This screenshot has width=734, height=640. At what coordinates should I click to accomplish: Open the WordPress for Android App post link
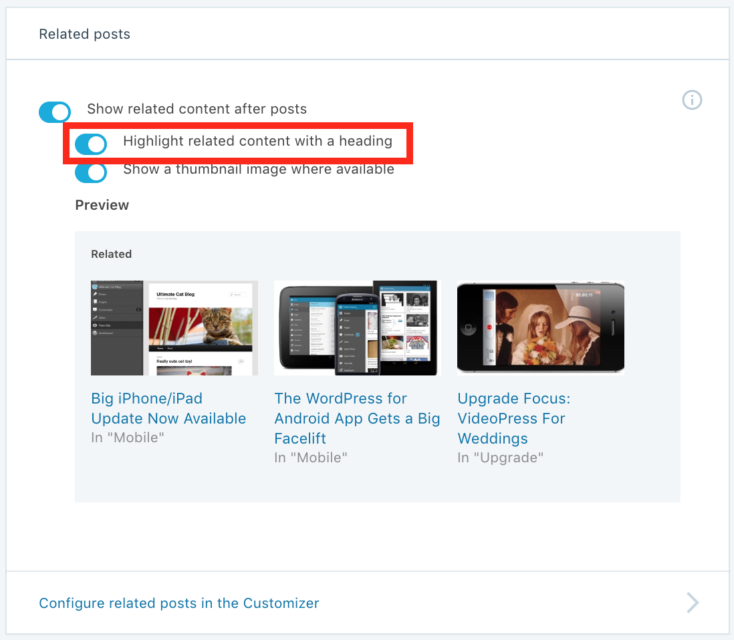pyautogui.click(x=357, y=418)
